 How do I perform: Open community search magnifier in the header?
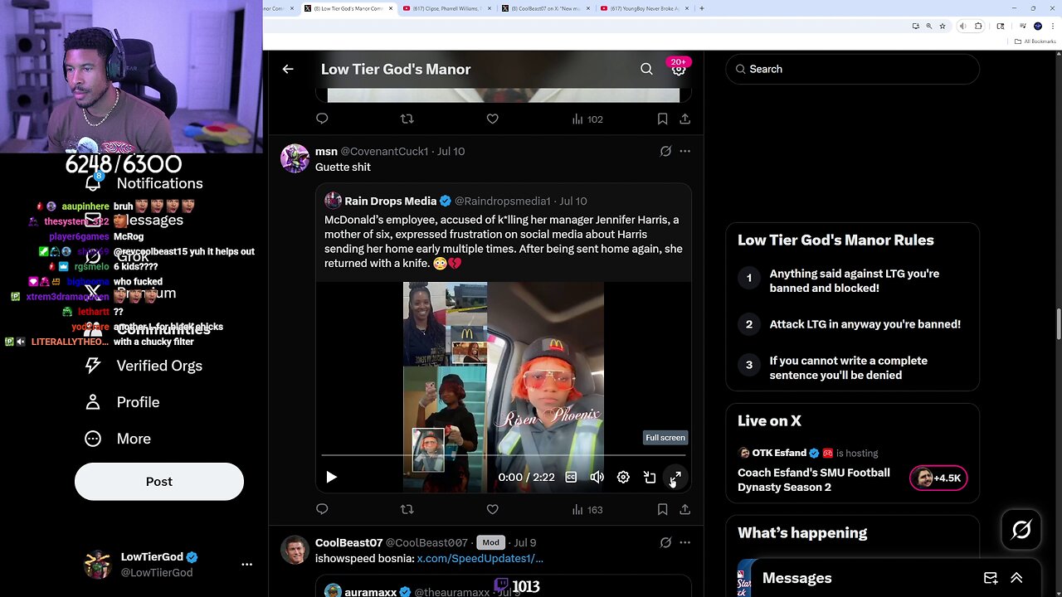click(646, 69)
